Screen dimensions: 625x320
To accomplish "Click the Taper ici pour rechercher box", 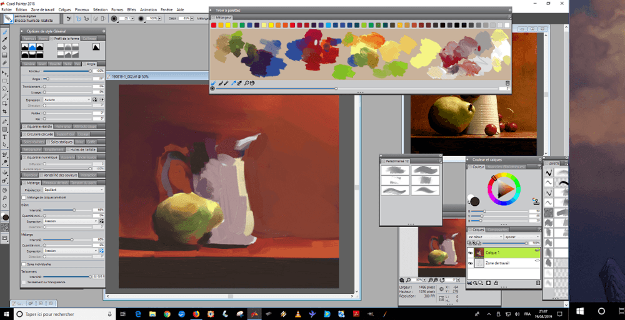I will pyautogui.click(x=64, y=314).
